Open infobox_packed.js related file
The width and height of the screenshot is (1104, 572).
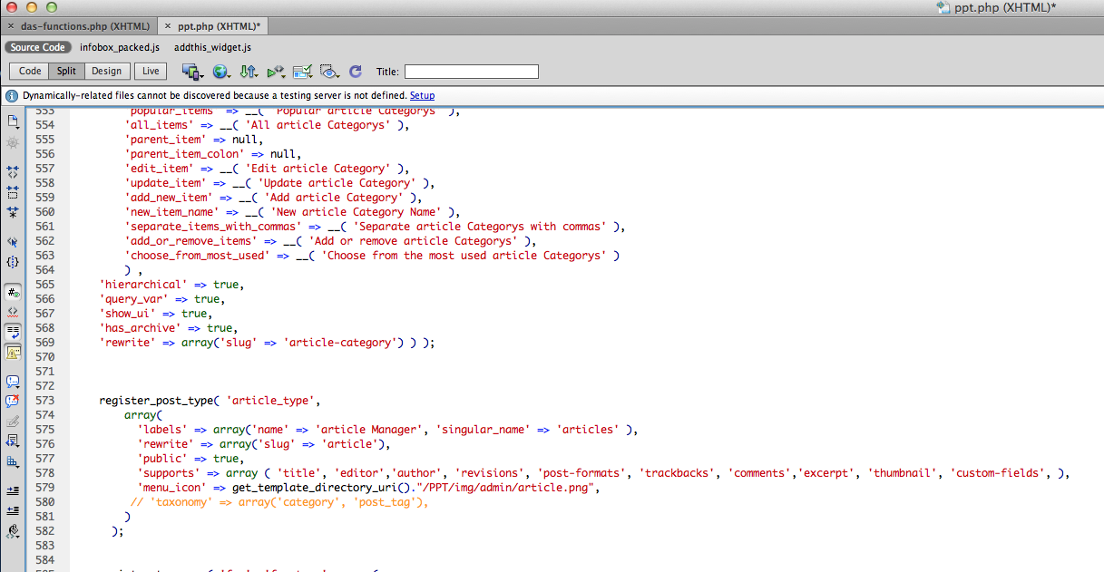click(x=120, y=47)
